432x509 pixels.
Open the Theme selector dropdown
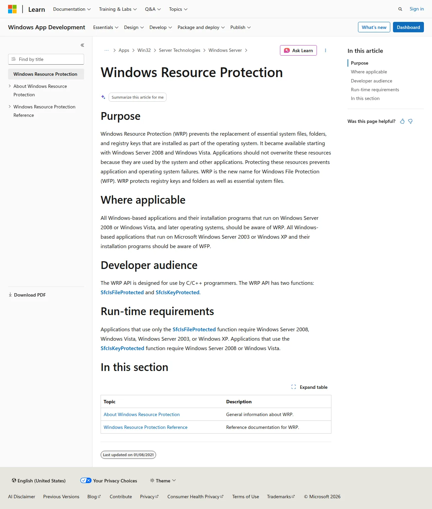[163, 481]
